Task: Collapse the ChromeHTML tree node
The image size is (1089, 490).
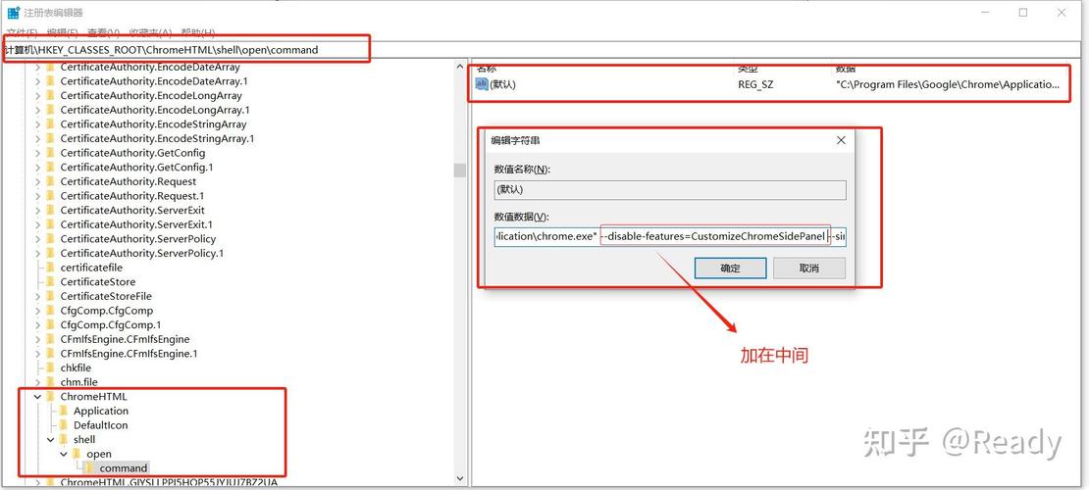Action: click(37, 397)
